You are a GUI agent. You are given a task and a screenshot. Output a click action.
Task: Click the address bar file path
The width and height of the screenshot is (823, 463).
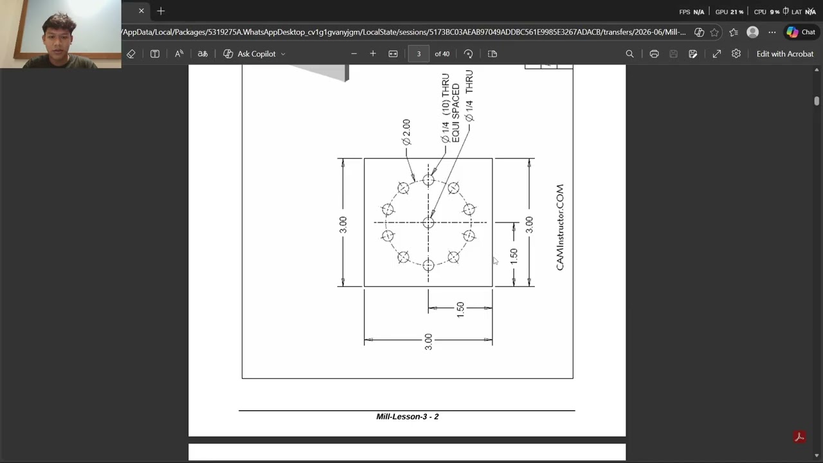pyautogui.click(x=404, y=32)
